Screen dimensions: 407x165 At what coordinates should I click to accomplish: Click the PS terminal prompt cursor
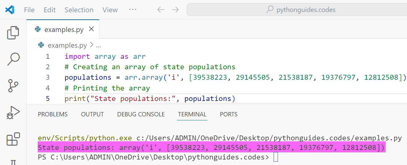tap(276, 157)
